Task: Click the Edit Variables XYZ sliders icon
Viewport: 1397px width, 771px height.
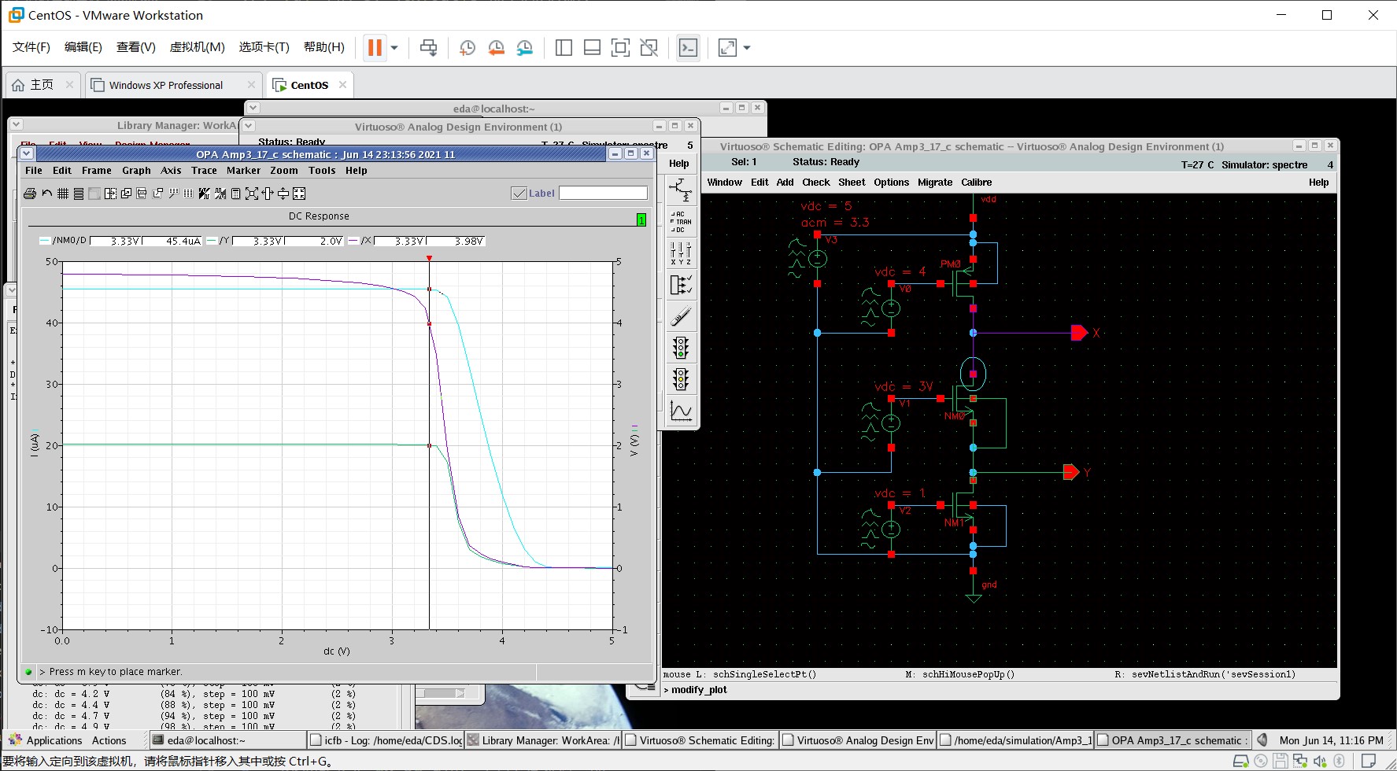Action: [x=681, y=253]
